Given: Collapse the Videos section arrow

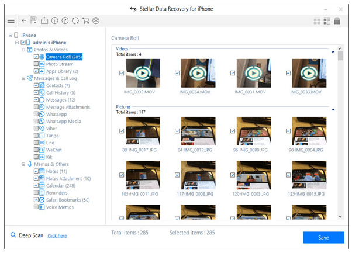Looking at the screenshot, I should tap(333, 52).
